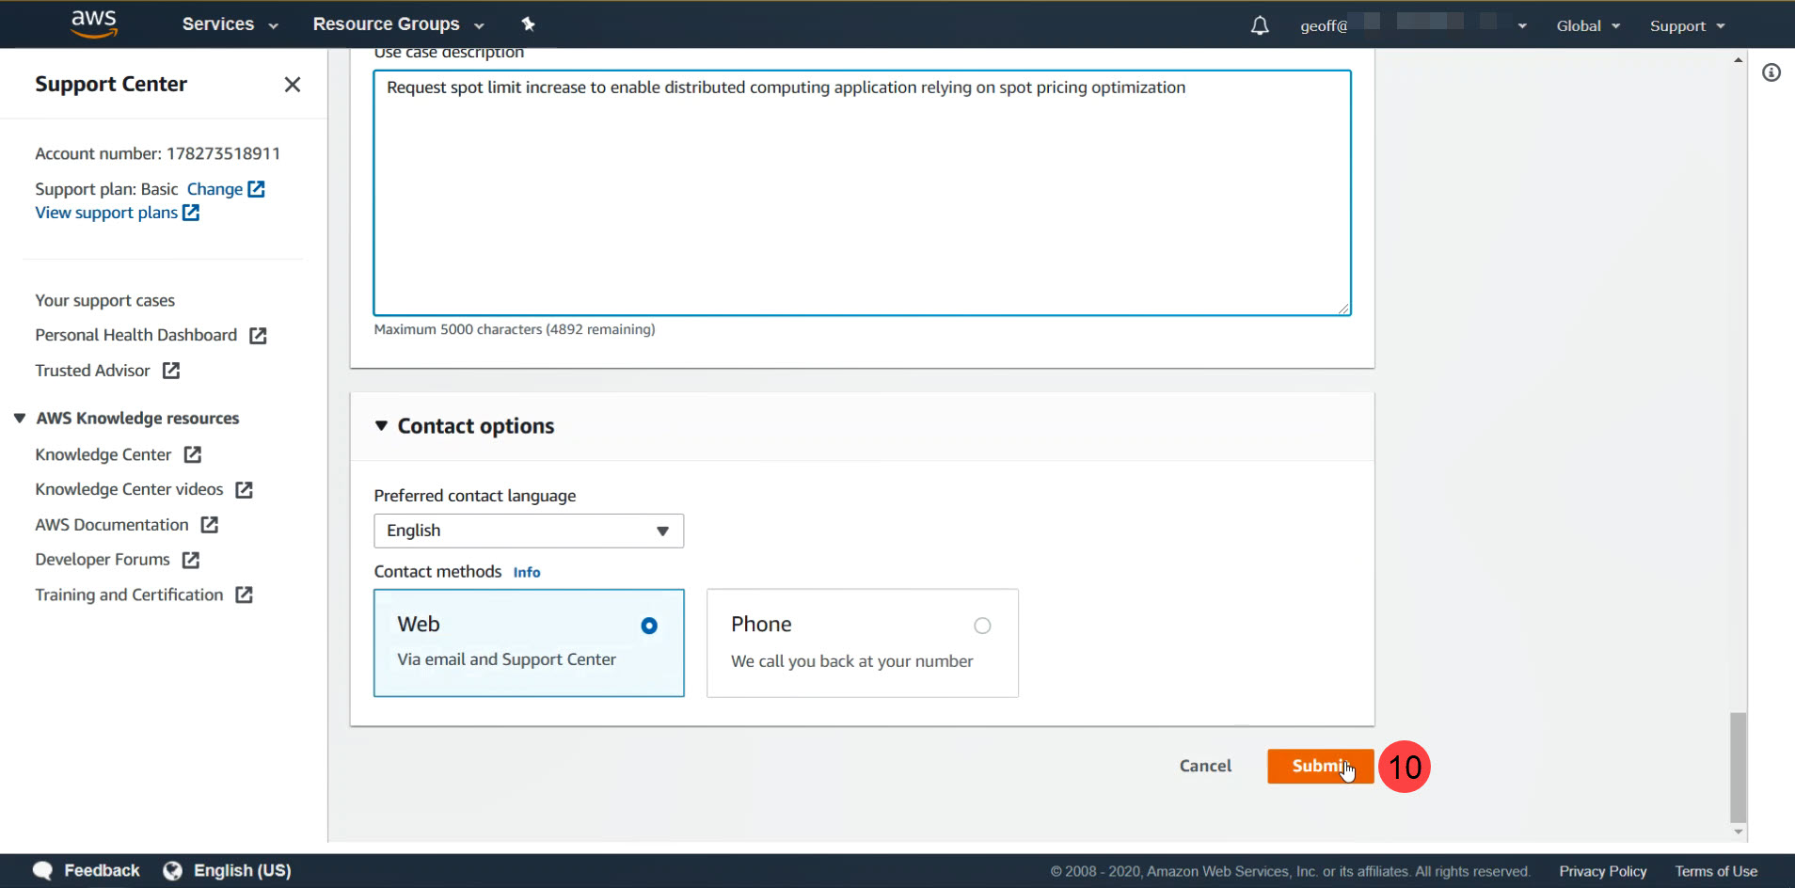Open Developer Forums link
Viewport: 1795px width, 888px height.
click(103, 560)
